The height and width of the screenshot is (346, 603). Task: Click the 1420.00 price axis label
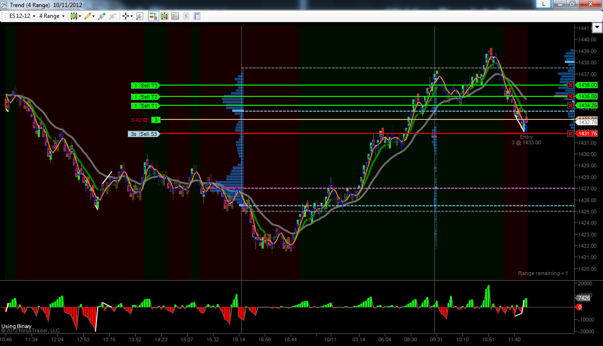(x=587, y=269)
